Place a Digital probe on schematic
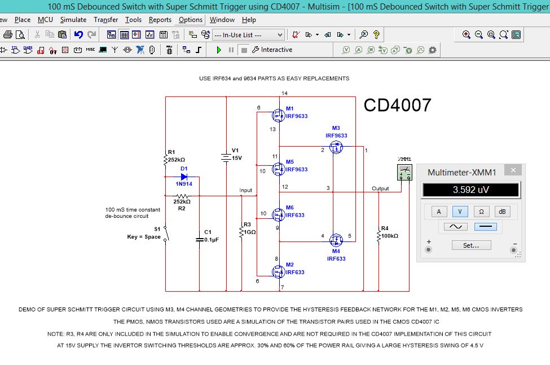Image resolution: width=550 pixels, height=365 pixels. click(421, 50)
